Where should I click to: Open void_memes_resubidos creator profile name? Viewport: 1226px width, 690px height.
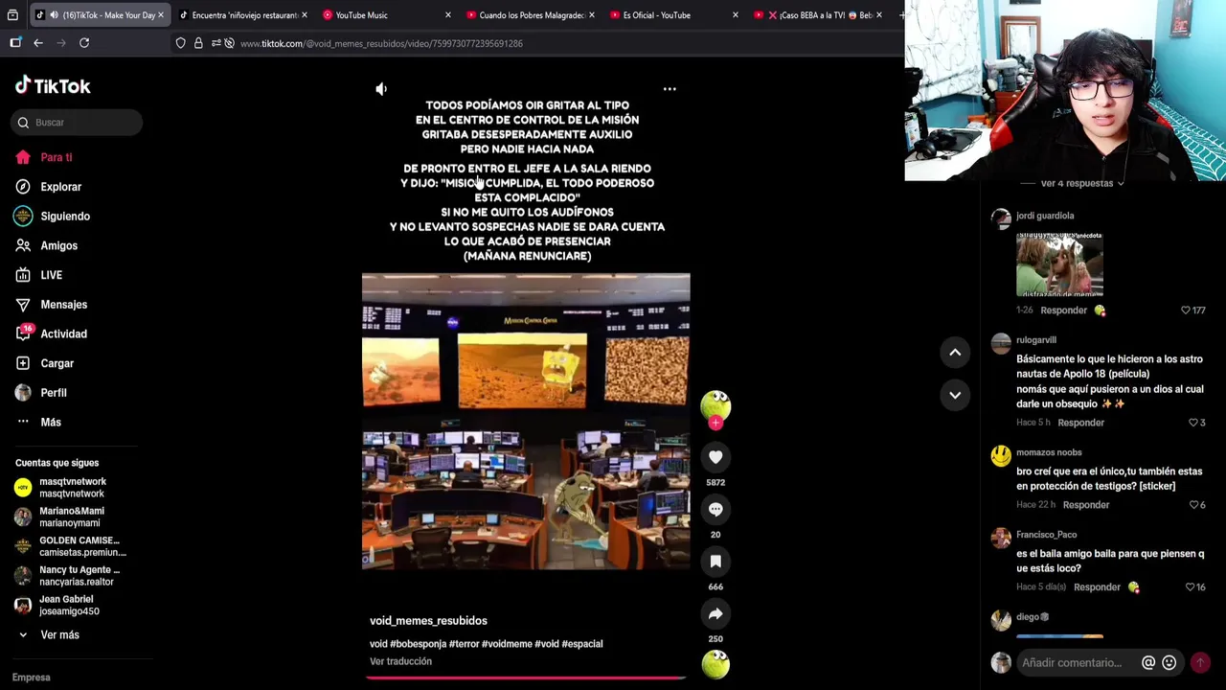tap(428, 621)
